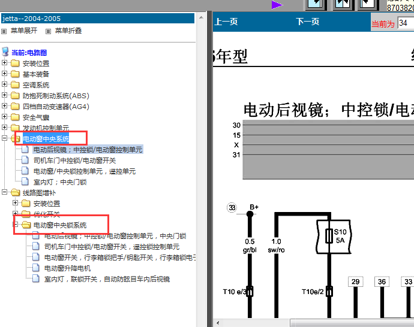Click the open folder icon of 线路图增补
The height and width of the screenshot is (327, 414).
(16, 193)
